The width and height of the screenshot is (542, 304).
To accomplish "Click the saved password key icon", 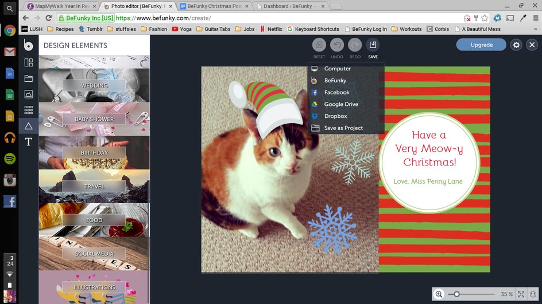I will [476, 18].
